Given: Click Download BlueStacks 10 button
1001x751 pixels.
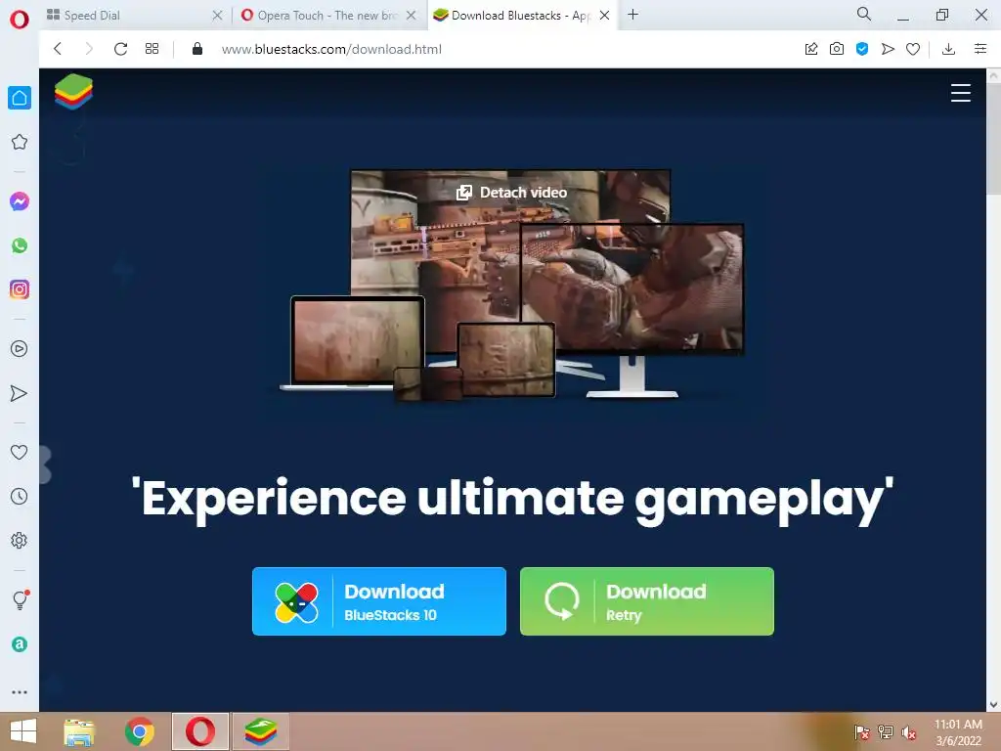Looking at the screenshot, I should [x=379, y=601].
